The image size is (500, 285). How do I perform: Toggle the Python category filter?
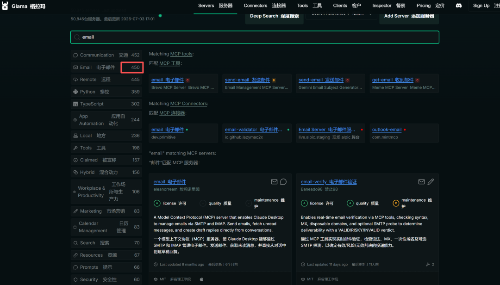click(x=106, y=92)
